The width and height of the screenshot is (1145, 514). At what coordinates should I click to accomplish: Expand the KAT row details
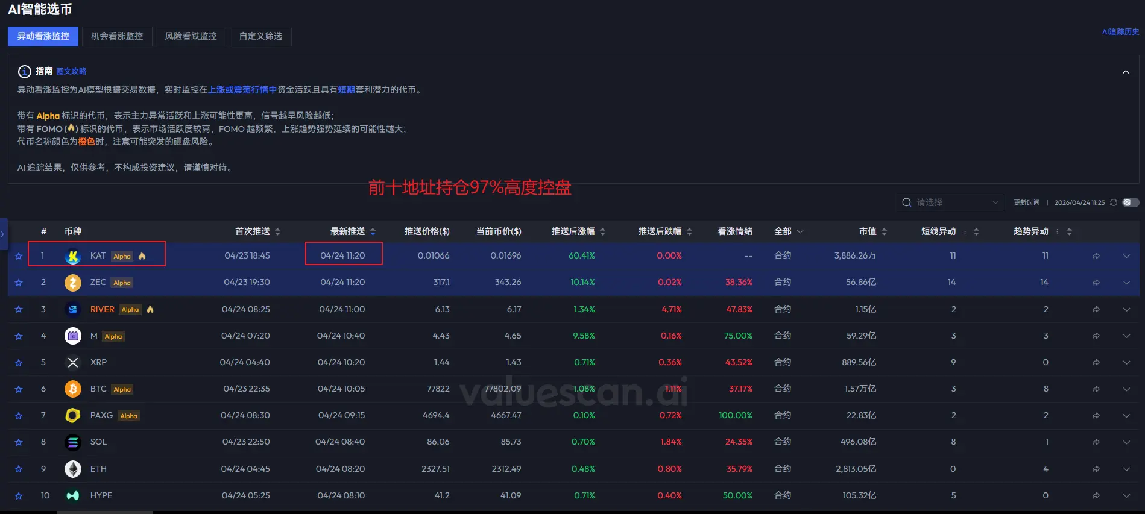pos(1126,256)
